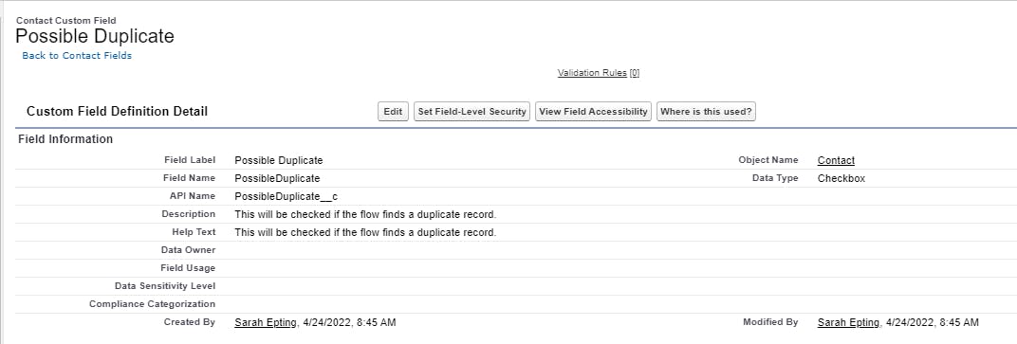Image resolution: width=1017 pixels, height=344 pixels.
Task: Select the Field Label value Possible Duplicate
Action: [x=278, y=160]
